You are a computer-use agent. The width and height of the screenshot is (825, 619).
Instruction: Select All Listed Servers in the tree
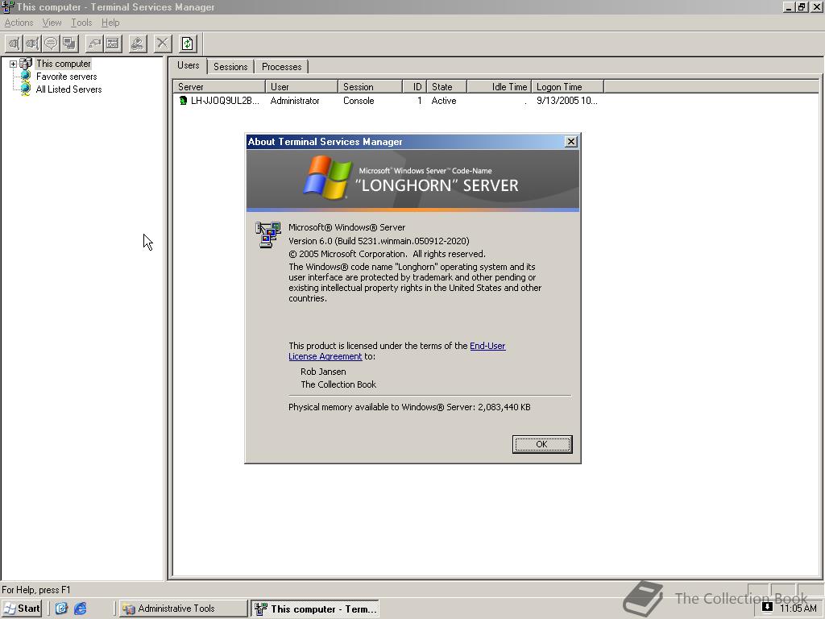[x=69, y=89]
